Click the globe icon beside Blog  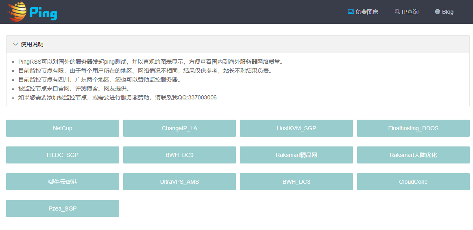tap(438, 12)
